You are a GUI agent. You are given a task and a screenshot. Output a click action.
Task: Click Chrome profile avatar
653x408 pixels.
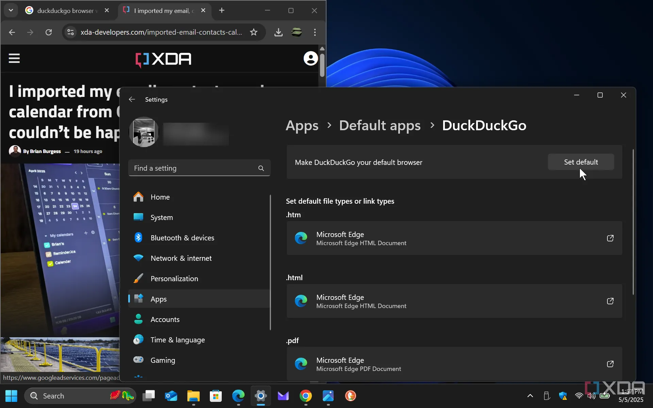[297, 32]
